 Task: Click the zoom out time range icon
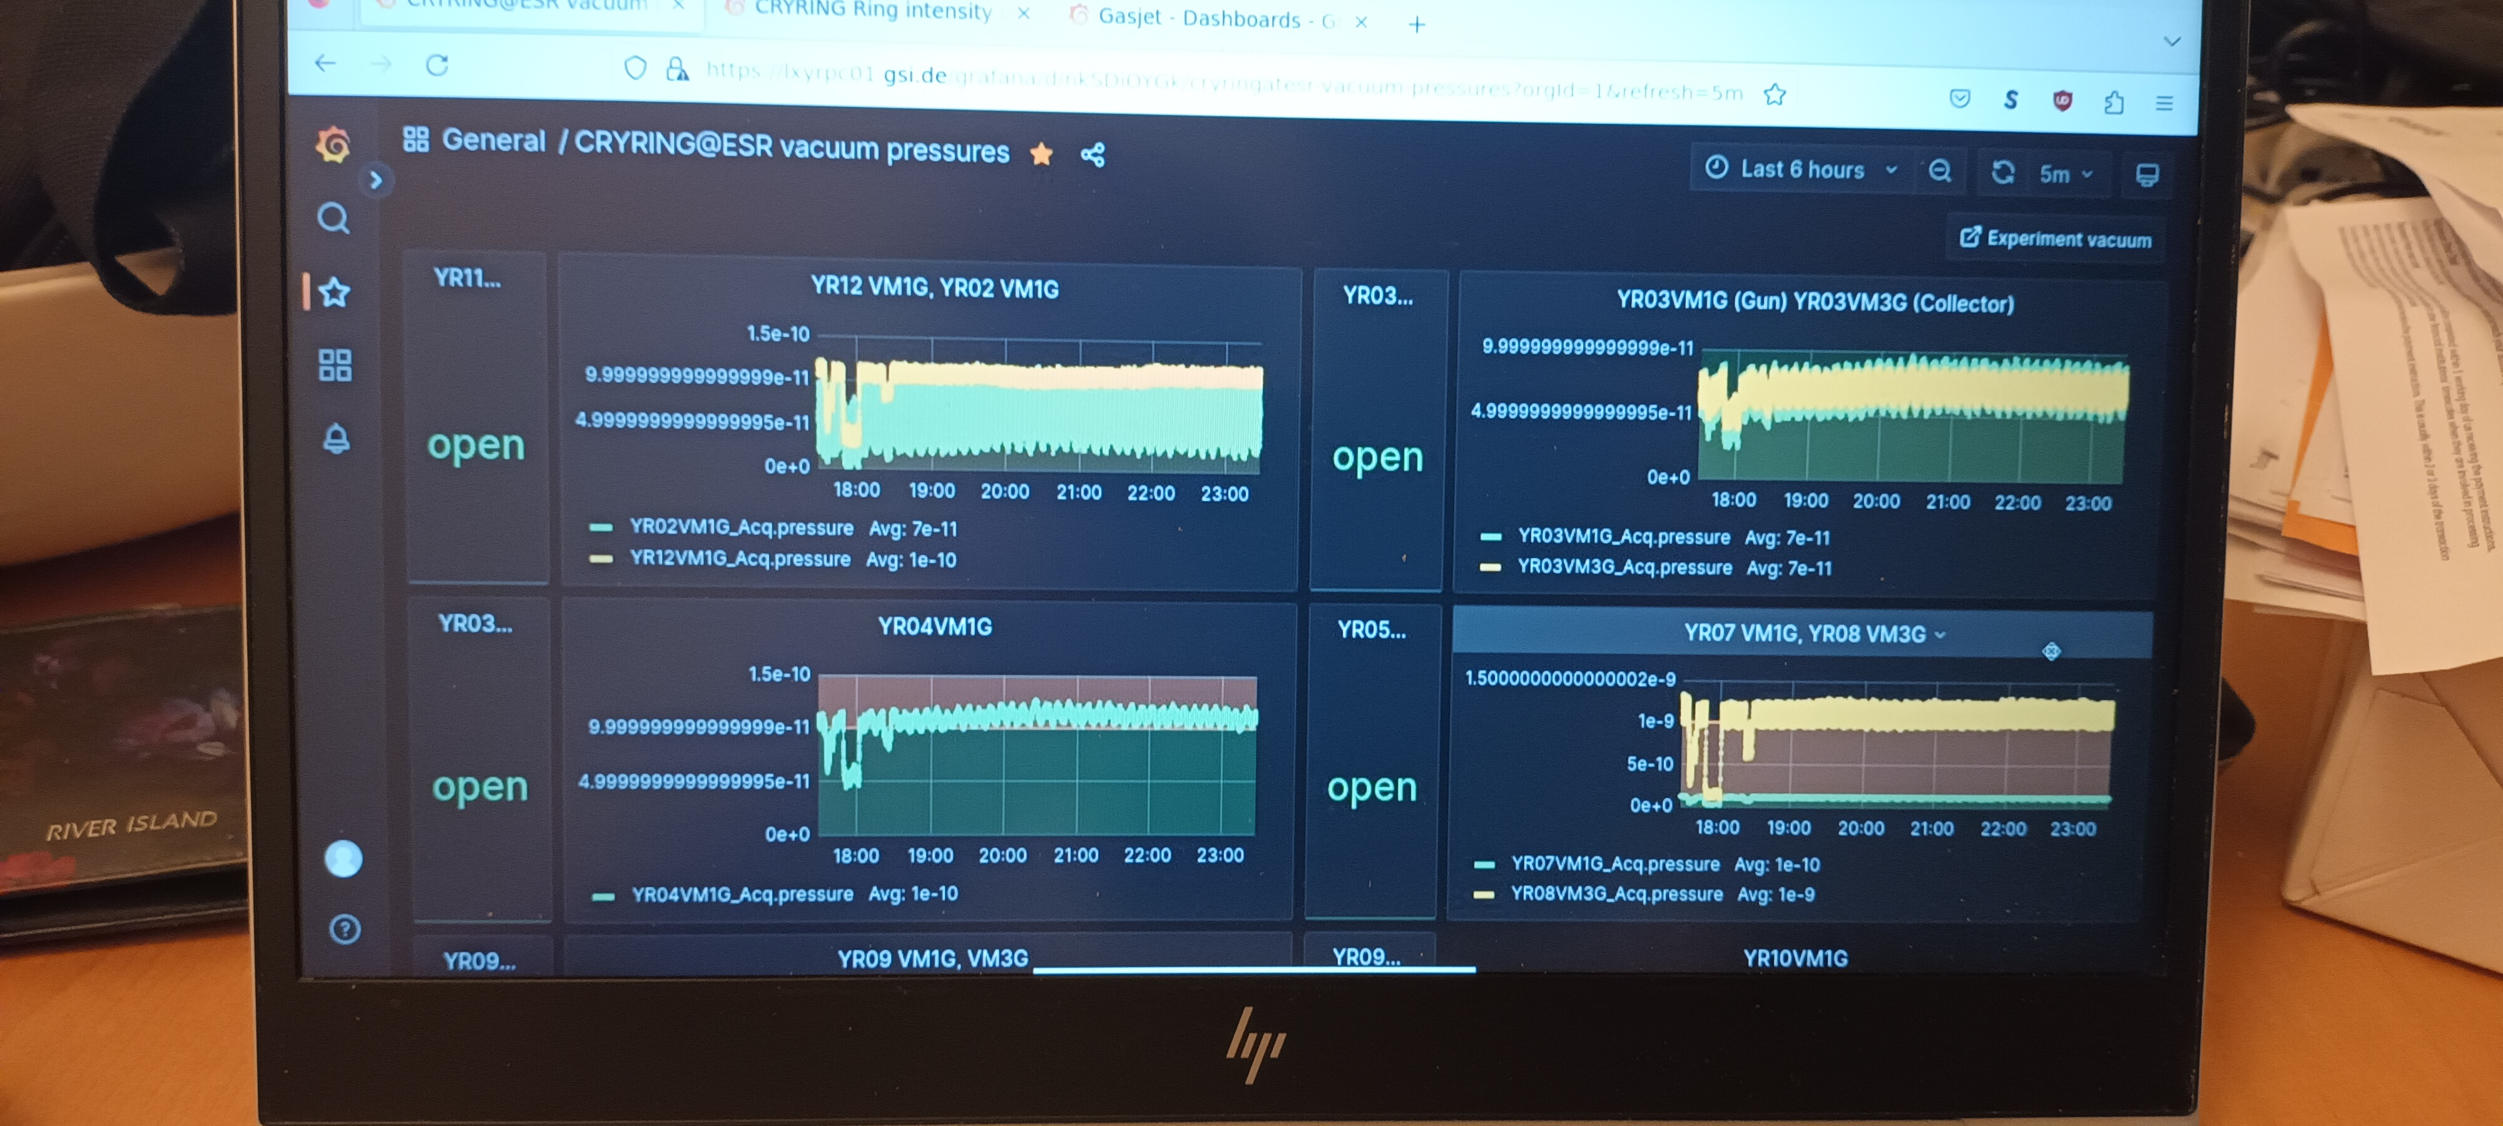pyautogui.click(x=1939, y=171)
